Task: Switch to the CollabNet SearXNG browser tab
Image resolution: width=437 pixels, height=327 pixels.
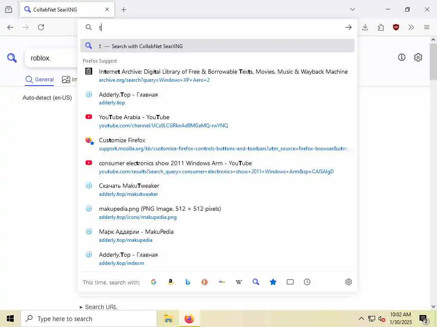Action: click(x=67, y=9)
